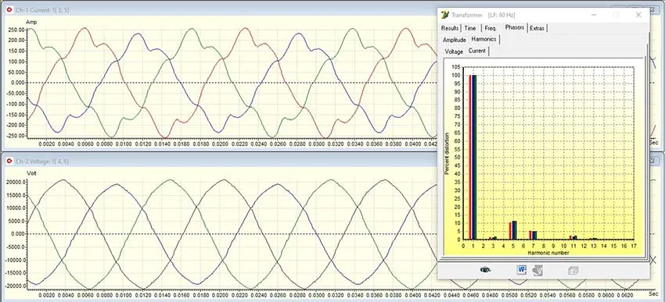Click the grayed printer icon beside Word
The image size is (665, 302).
coord(537,270)
